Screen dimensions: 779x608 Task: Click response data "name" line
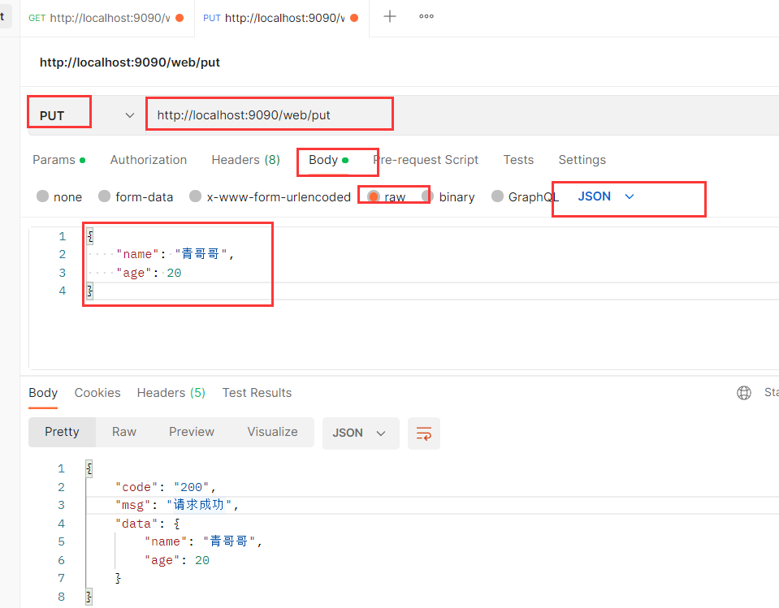[x=203, y=541]
